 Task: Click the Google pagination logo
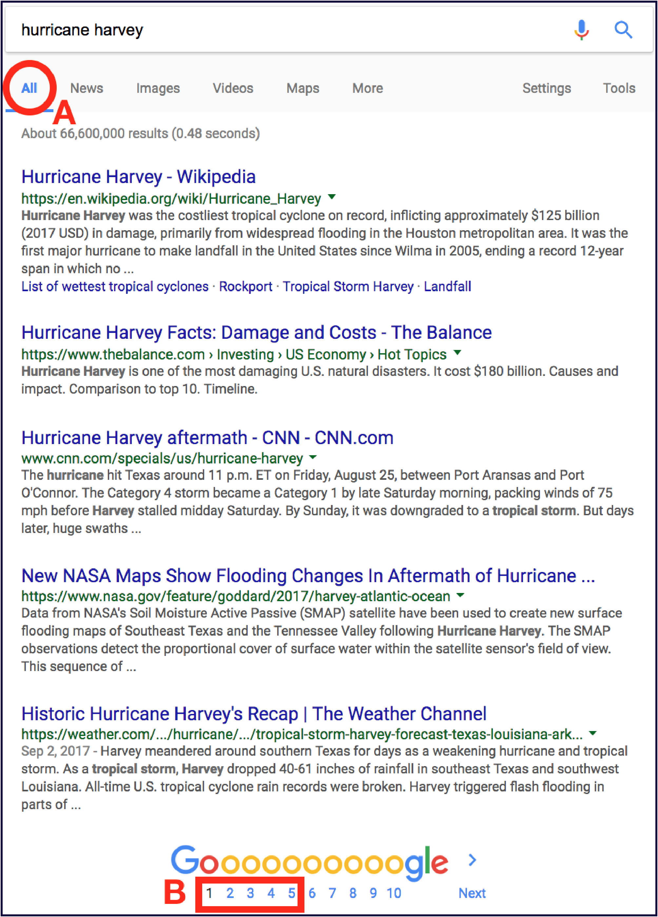point(309,863)
